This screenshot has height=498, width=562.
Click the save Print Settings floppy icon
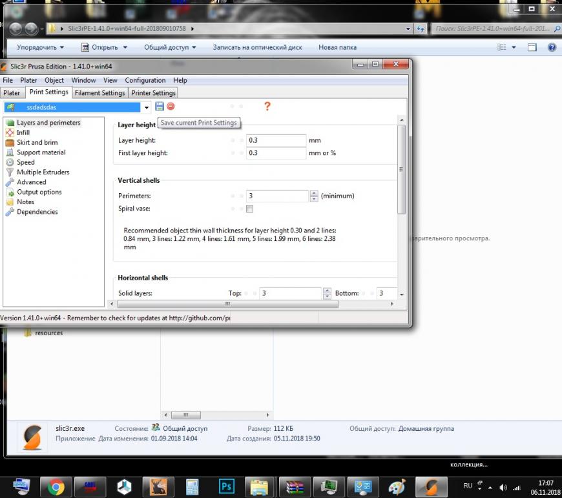160,106
